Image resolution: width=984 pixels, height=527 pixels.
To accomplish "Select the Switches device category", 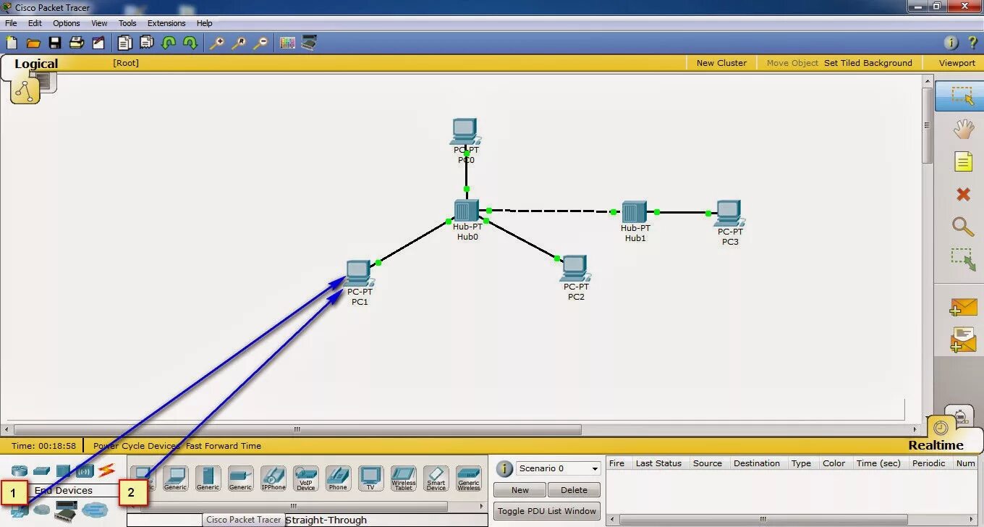I will [x=41, y=471].
